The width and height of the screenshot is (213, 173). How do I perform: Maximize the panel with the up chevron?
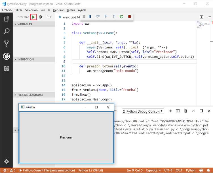coord(193,111)
